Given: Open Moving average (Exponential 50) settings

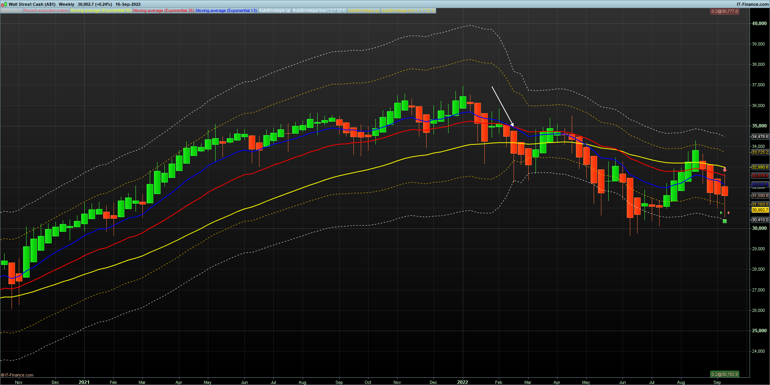Looking at the screenshot, I should [100, 11].
